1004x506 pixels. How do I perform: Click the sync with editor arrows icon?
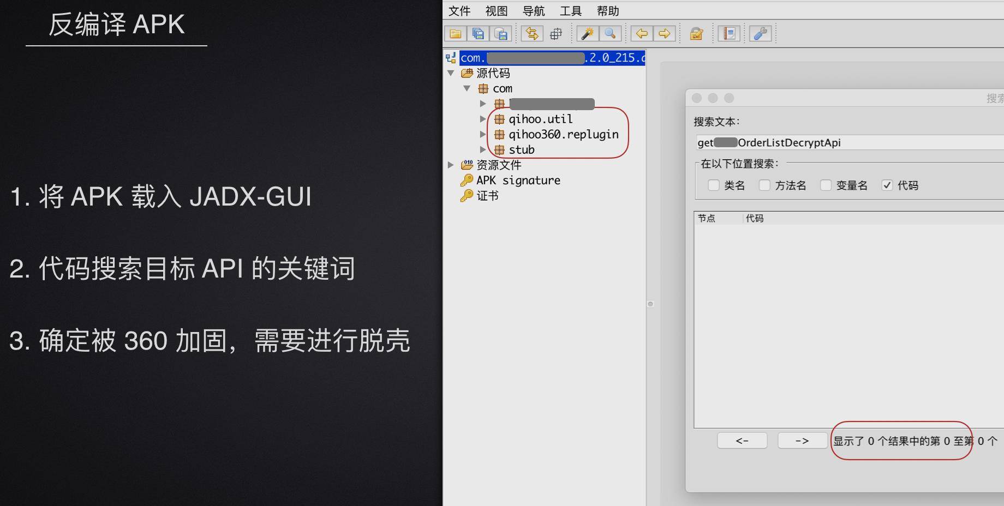coord(532,34)
